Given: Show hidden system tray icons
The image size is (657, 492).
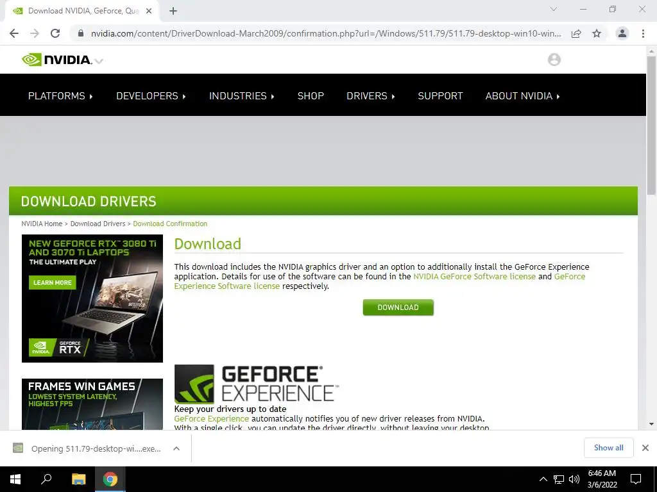Looking at the screenshot, I should click(543, 479).
